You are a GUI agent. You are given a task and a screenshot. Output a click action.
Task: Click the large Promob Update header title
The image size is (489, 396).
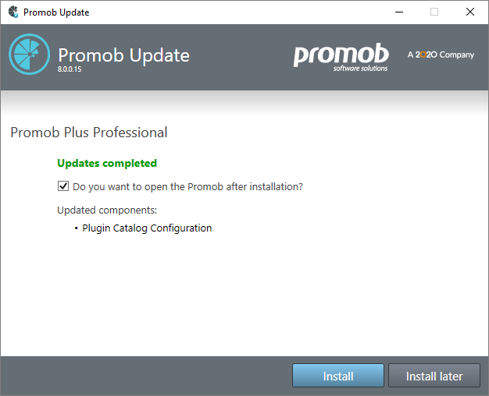point(123,55)
